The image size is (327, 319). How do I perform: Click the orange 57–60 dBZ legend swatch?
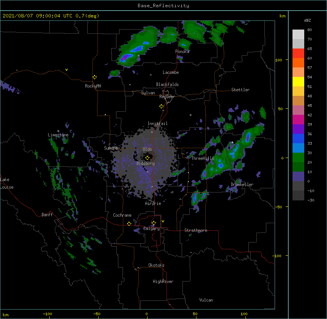[298, 63]
